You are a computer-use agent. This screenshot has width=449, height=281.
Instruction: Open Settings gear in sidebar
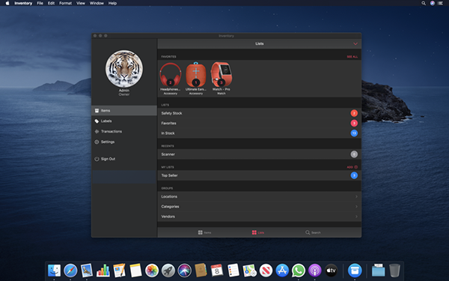[97, 142]
